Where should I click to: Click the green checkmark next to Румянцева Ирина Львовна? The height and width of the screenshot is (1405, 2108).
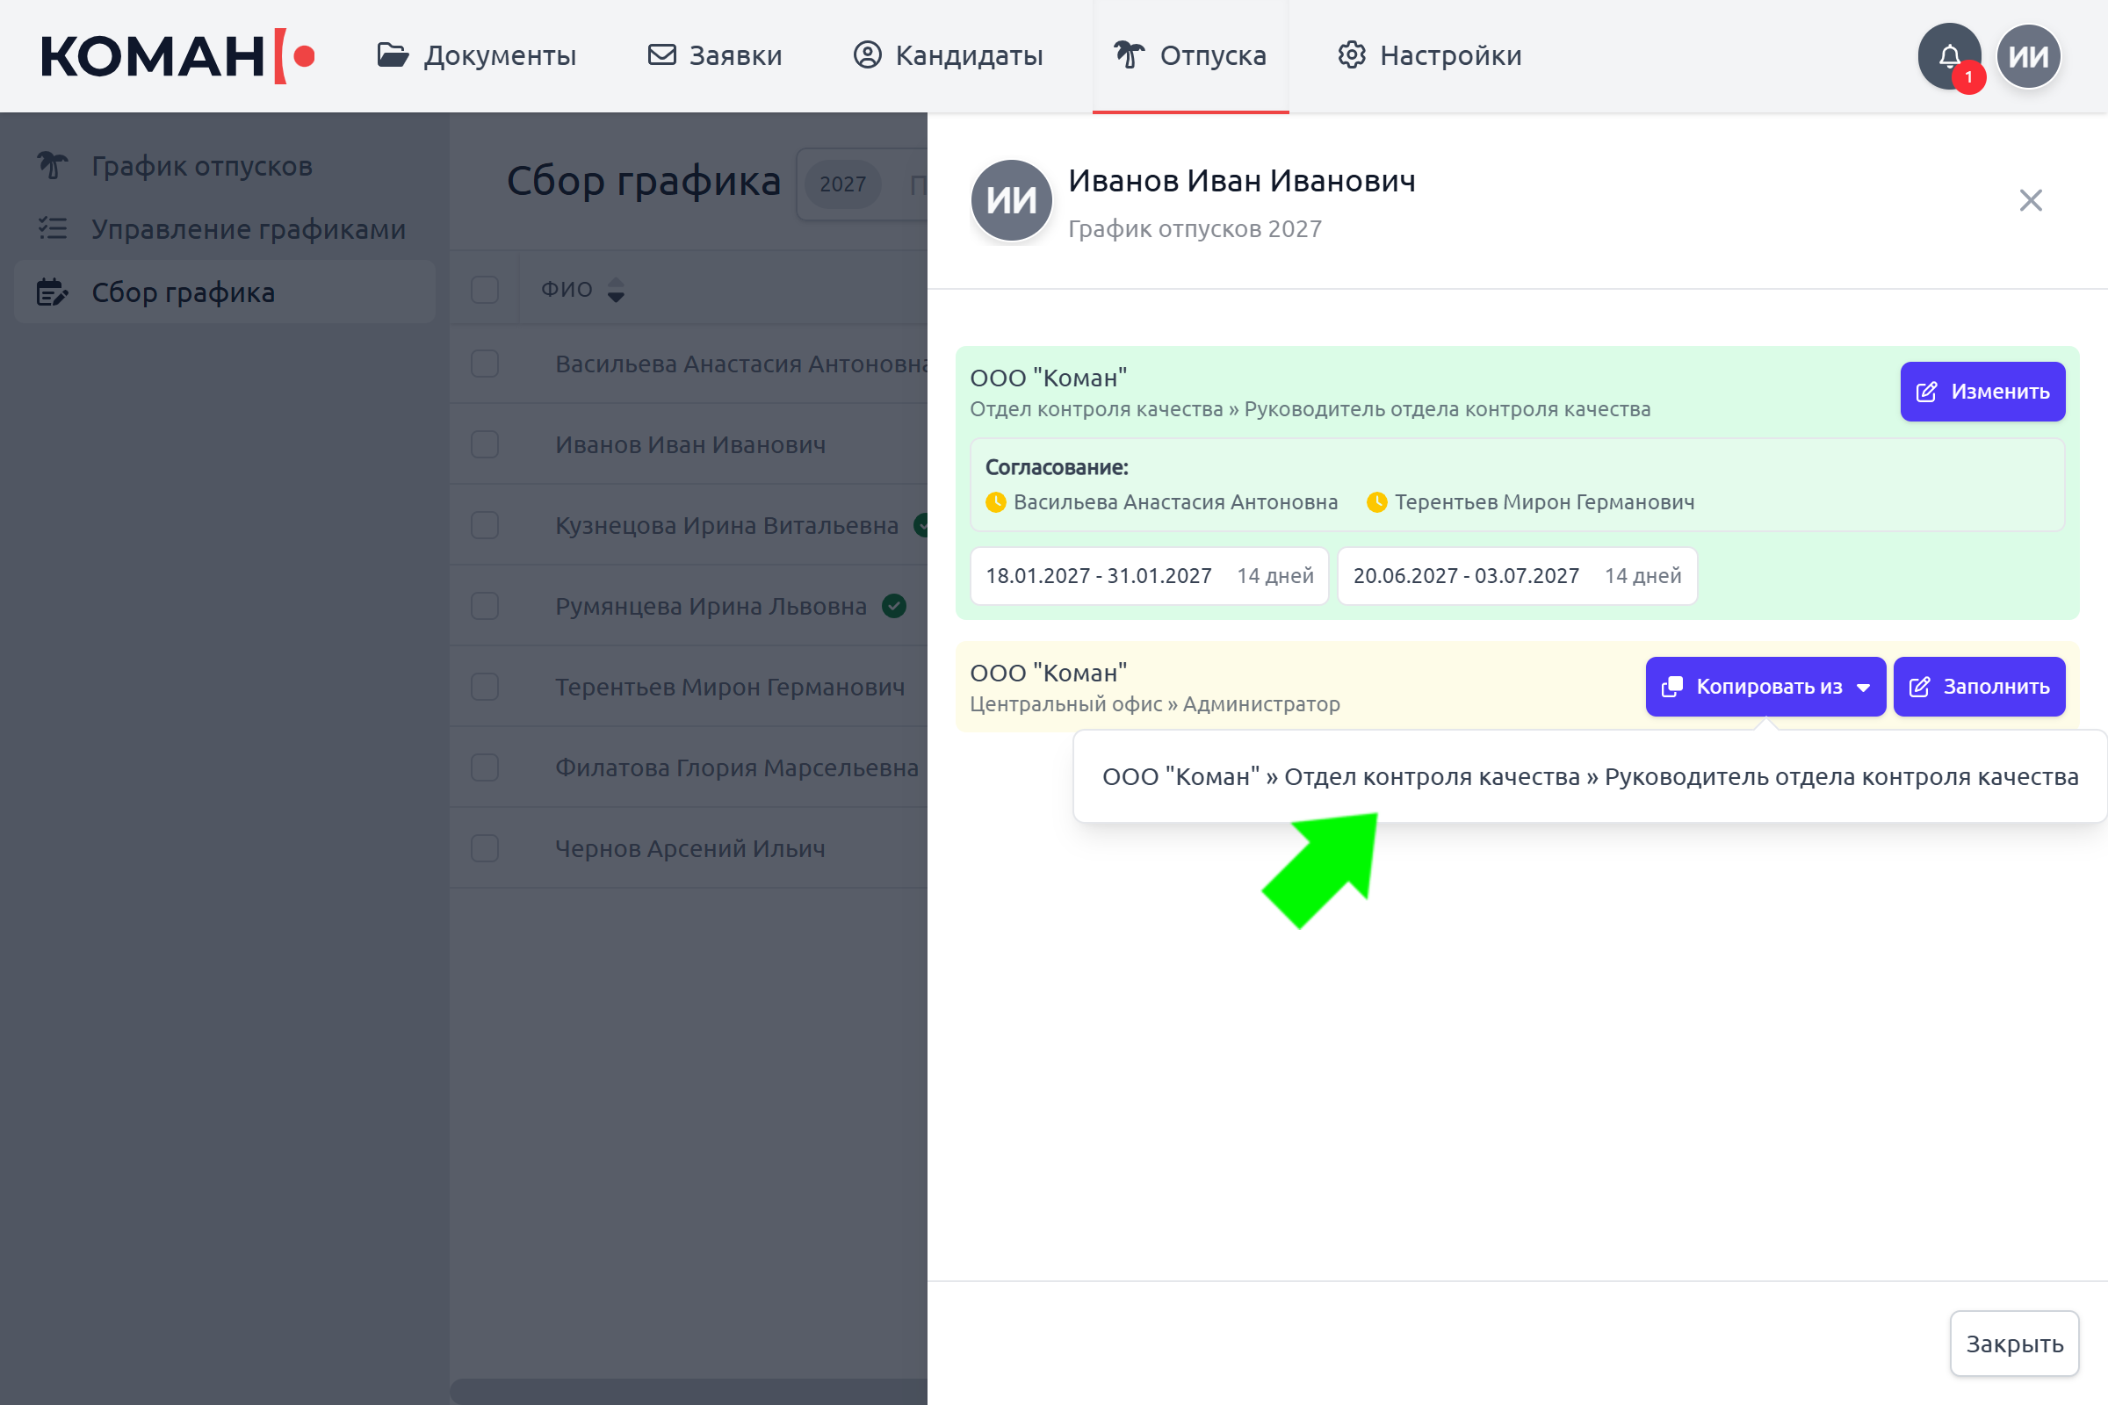click(x=893, y=607)
